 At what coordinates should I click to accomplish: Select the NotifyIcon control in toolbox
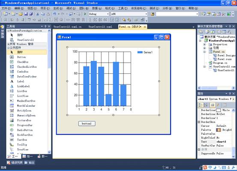[x=24, y=111]
